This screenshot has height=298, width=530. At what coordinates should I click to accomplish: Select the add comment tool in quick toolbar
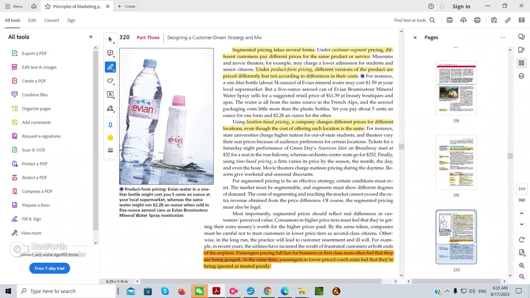coord(110,53)
